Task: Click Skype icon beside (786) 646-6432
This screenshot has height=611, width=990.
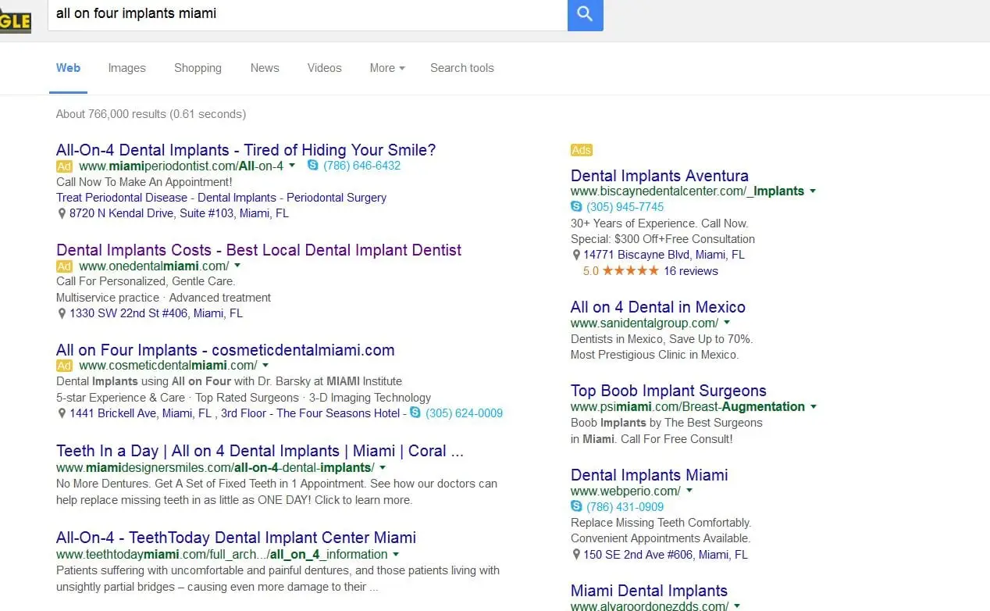Action: click(x=313, y=166)
